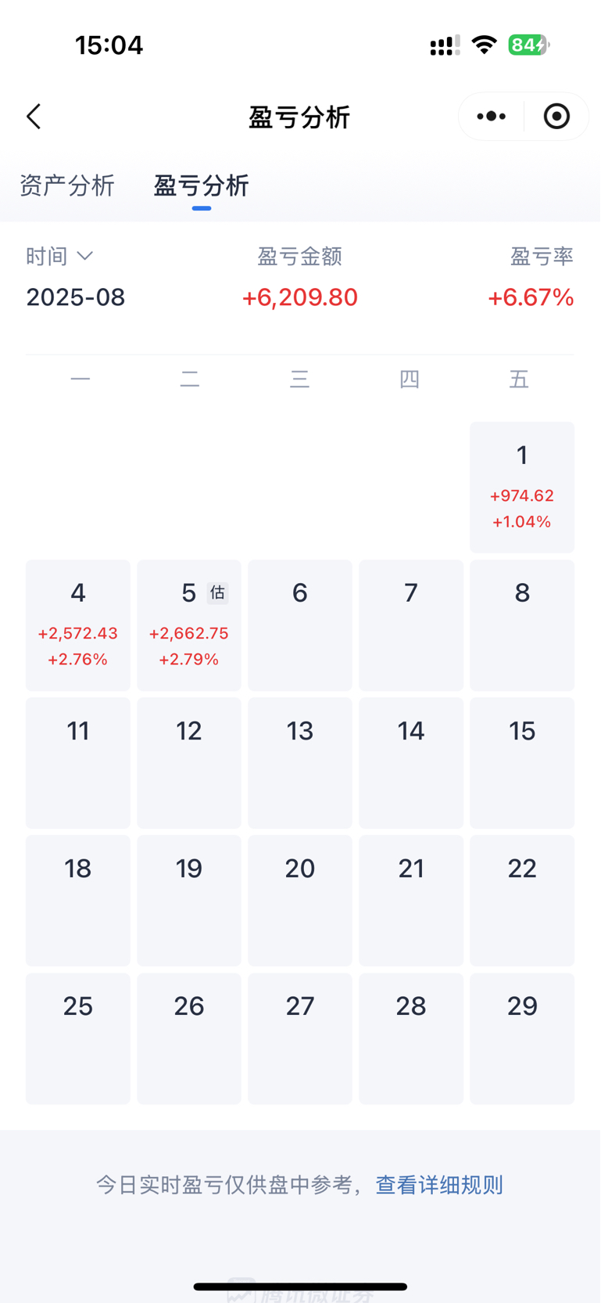This screenshot has height=1303, width=601.
Task: Choose day 22 in the calendar
Action: click(x=522, y=901)
